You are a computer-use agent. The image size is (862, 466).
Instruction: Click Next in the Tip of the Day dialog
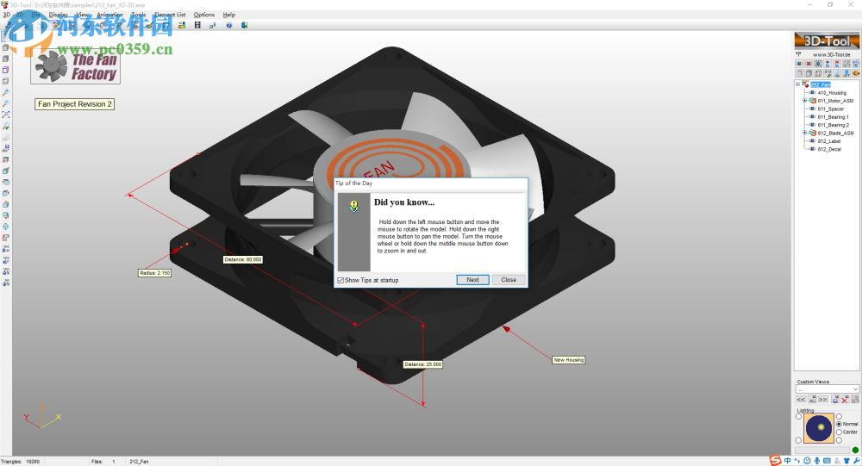point(472,280)
